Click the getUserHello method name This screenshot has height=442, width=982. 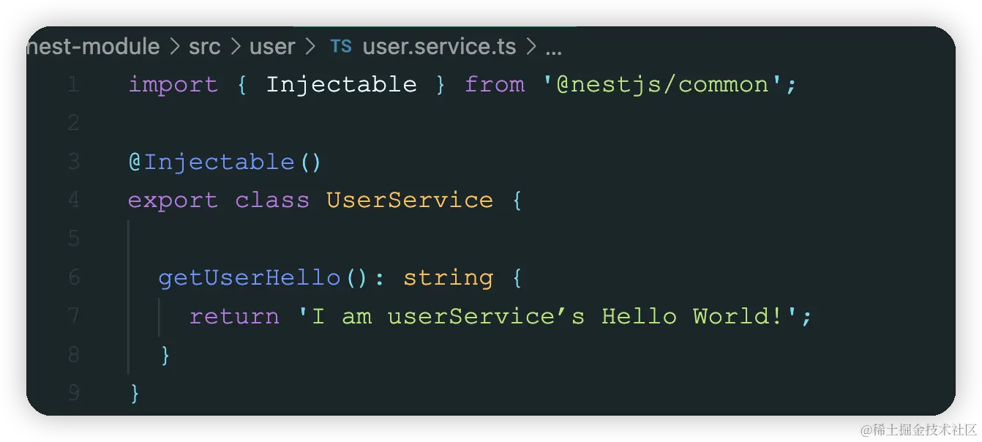250,277
